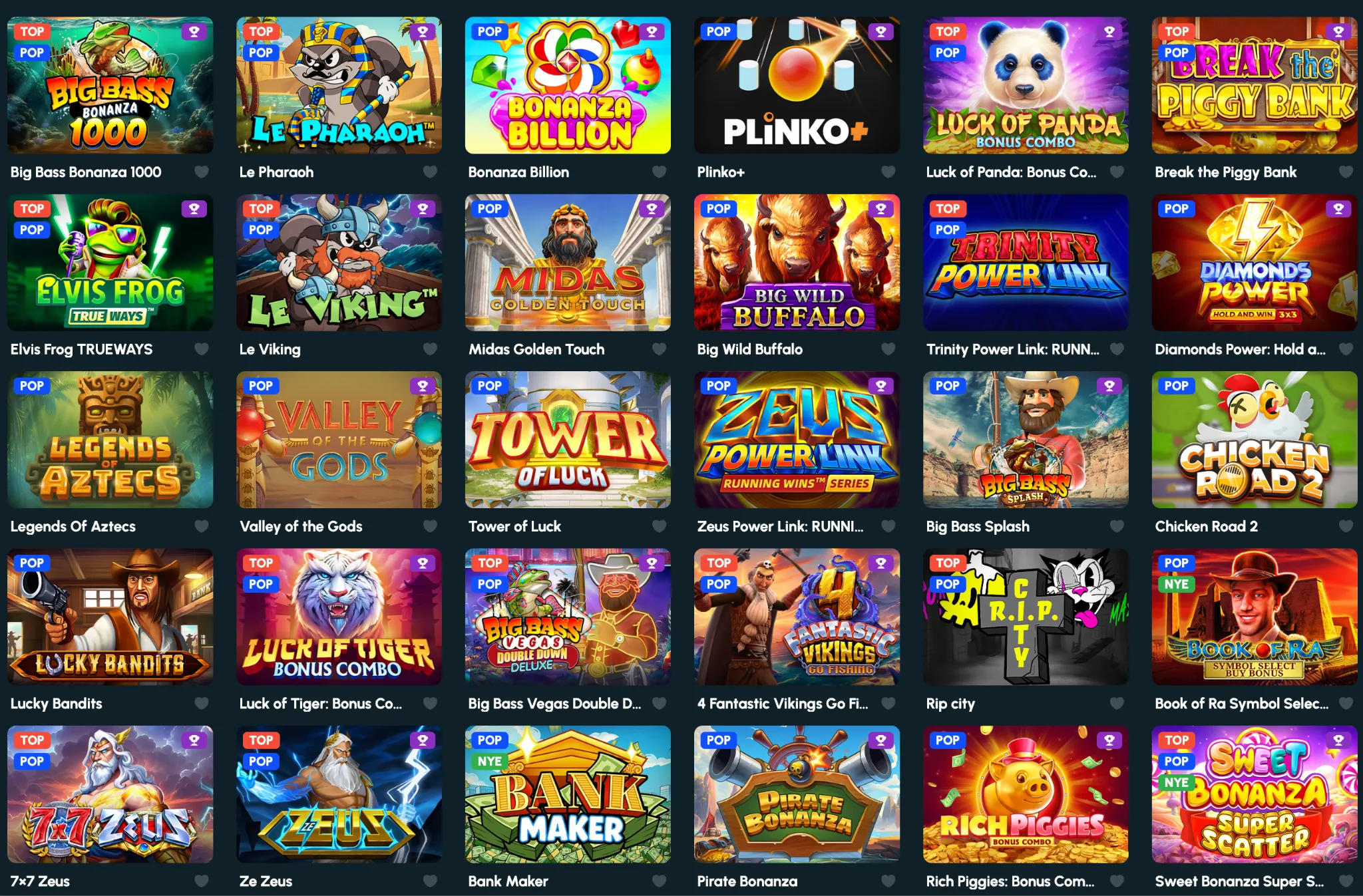Click trophy icon on Bonanza Billion thumbnail
1363x896 pixels.
coord(652,31)
